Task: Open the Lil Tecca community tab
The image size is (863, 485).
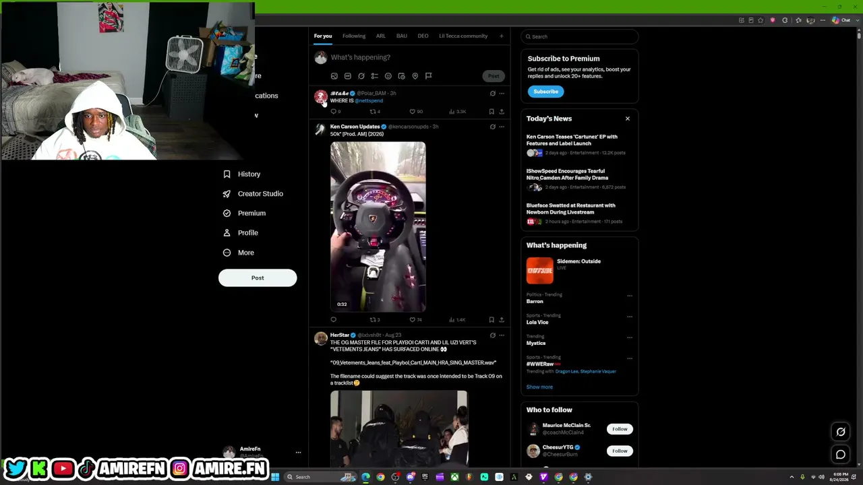Action: tap(463, 36)
